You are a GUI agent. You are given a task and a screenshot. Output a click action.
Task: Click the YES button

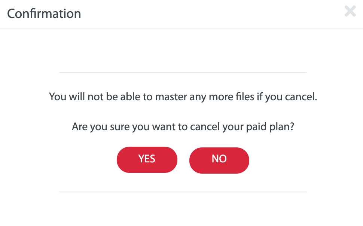(147, 159)
